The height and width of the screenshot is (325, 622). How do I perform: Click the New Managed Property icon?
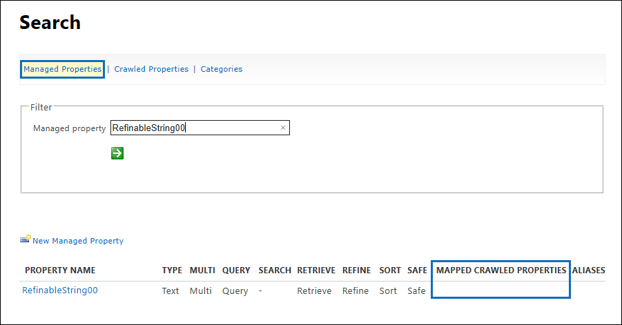(26, 239)
